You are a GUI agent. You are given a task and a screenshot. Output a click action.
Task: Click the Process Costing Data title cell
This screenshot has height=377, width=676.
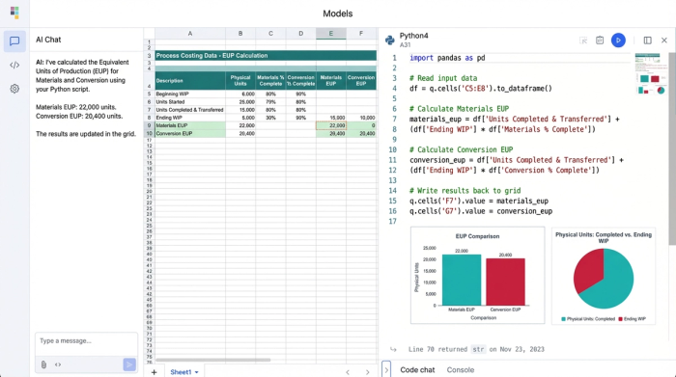point(266,56)
